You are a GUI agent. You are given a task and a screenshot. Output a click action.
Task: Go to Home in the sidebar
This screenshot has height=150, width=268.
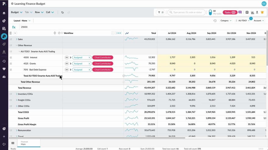coord(4,13)
